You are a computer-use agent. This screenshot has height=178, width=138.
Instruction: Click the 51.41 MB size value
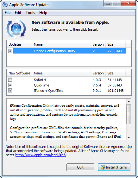(x=115, y=80)
